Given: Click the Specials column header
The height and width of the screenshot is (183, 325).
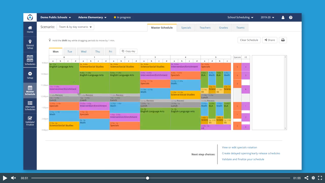Looking at the screenshot, I should point(237,57).
